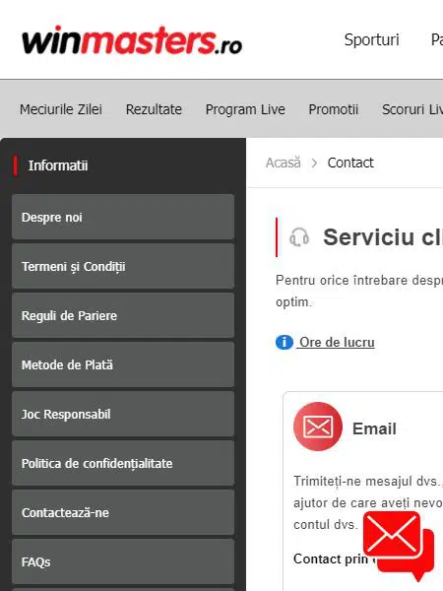Go to Meciurile Zilei
Image resolution: width=443 pixels, height=591 pixels.
click(x=61, y=109)
